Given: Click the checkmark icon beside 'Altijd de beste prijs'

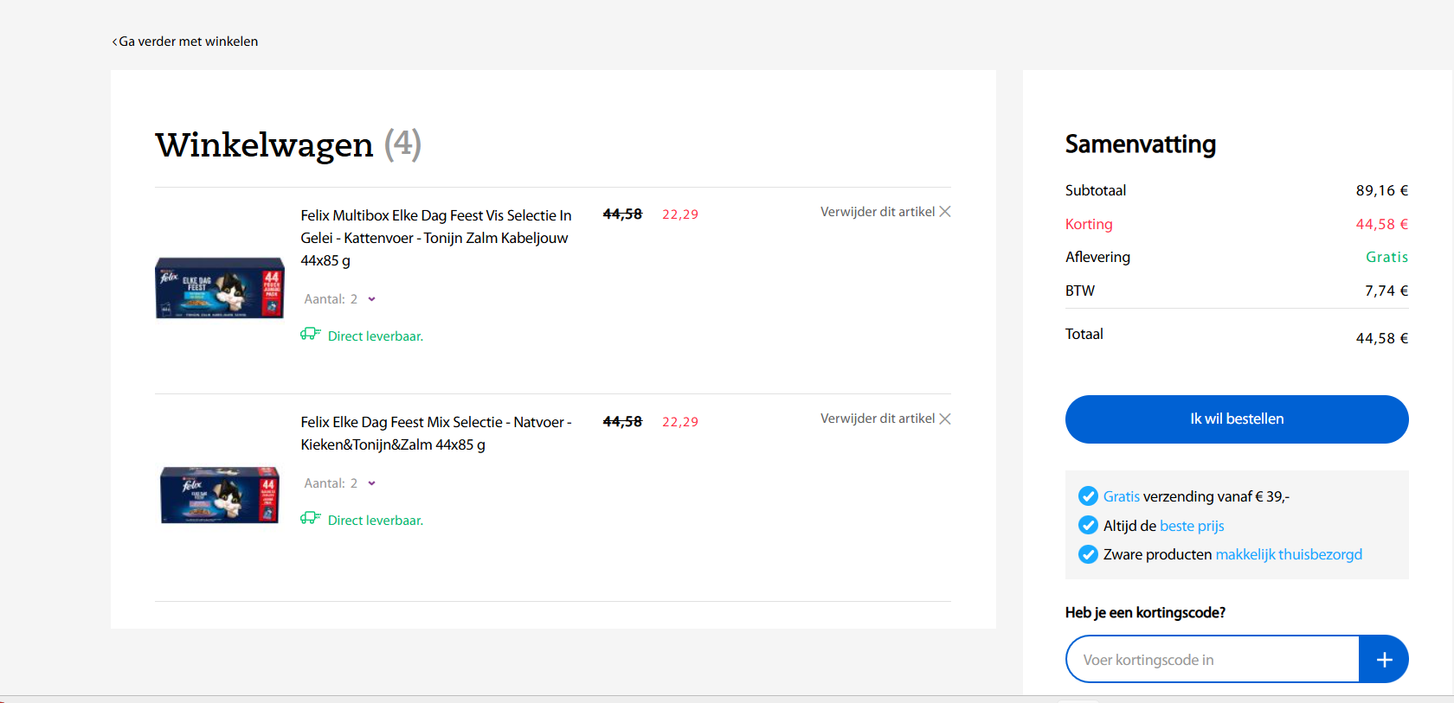Looking at the screenshot, I should pos(1088,526).
